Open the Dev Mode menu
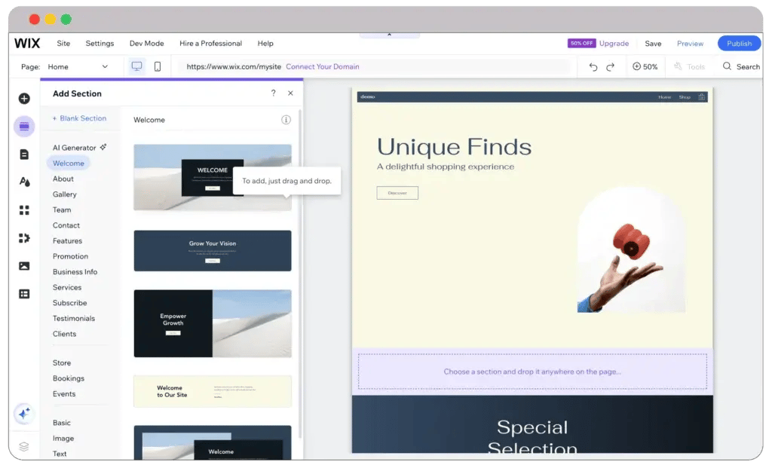 click(146, 44)
